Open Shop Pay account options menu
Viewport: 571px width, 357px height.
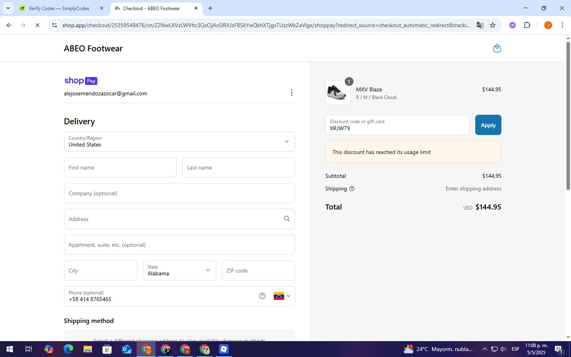292,93
